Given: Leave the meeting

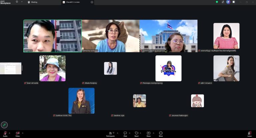Looking at the screenshot, I should pos(249,134).
